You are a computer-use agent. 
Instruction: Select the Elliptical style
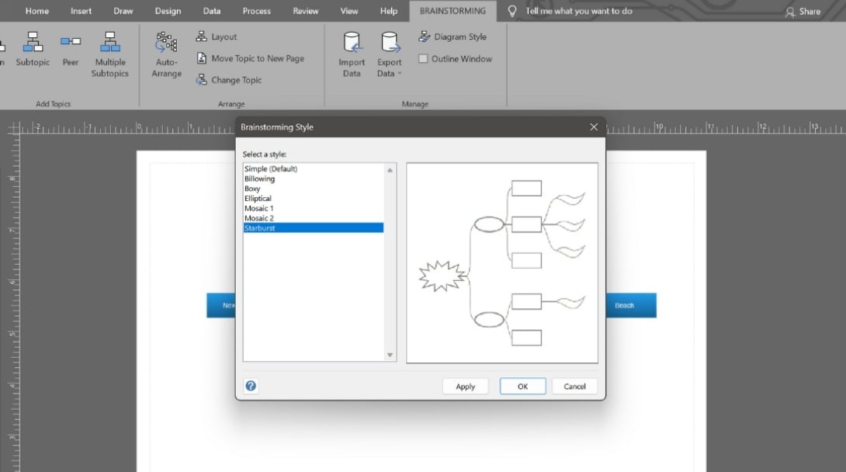[x=314, y=198]
